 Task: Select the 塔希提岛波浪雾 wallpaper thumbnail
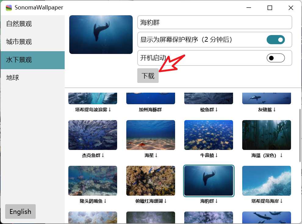(93, 98)
